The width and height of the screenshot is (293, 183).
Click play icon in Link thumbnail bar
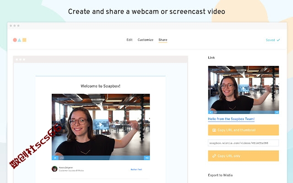coord(211,112)
